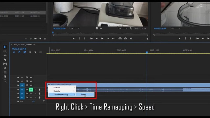Toggle lock on the V1 track

click(x=18, y=85)
